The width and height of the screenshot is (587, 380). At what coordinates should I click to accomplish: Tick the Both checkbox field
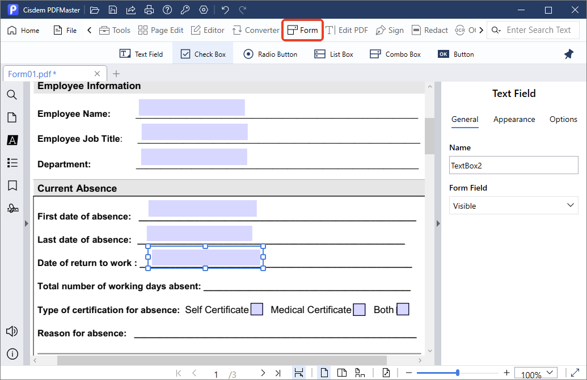coord(403,310)
